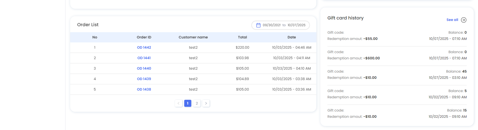Switch to page 2 of orders
The image size is (478, 130).
pos(197,103)
